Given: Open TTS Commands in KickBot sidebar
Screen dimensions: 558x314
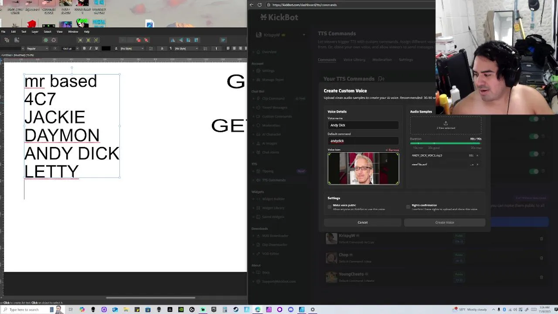Looking at the screenshot, I should [x=274, y=180].
